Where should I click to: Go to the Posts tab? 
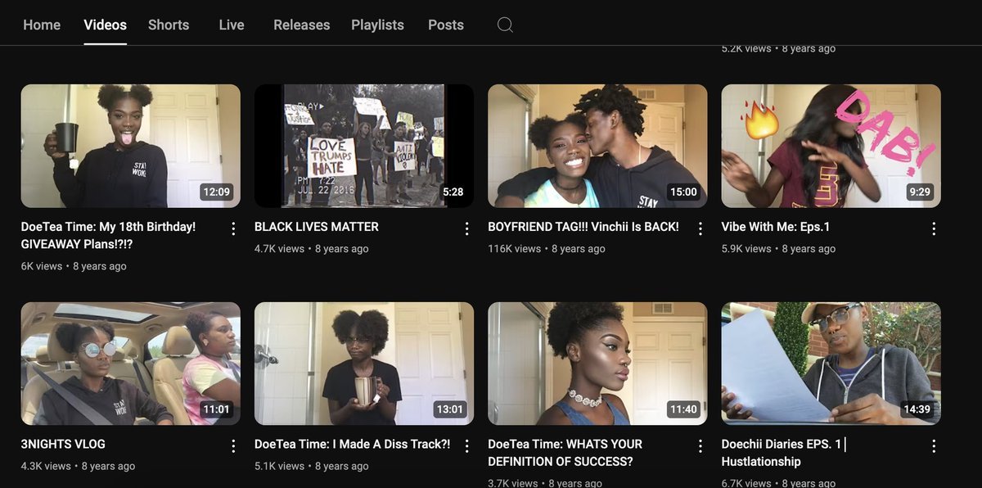point(446,25)
